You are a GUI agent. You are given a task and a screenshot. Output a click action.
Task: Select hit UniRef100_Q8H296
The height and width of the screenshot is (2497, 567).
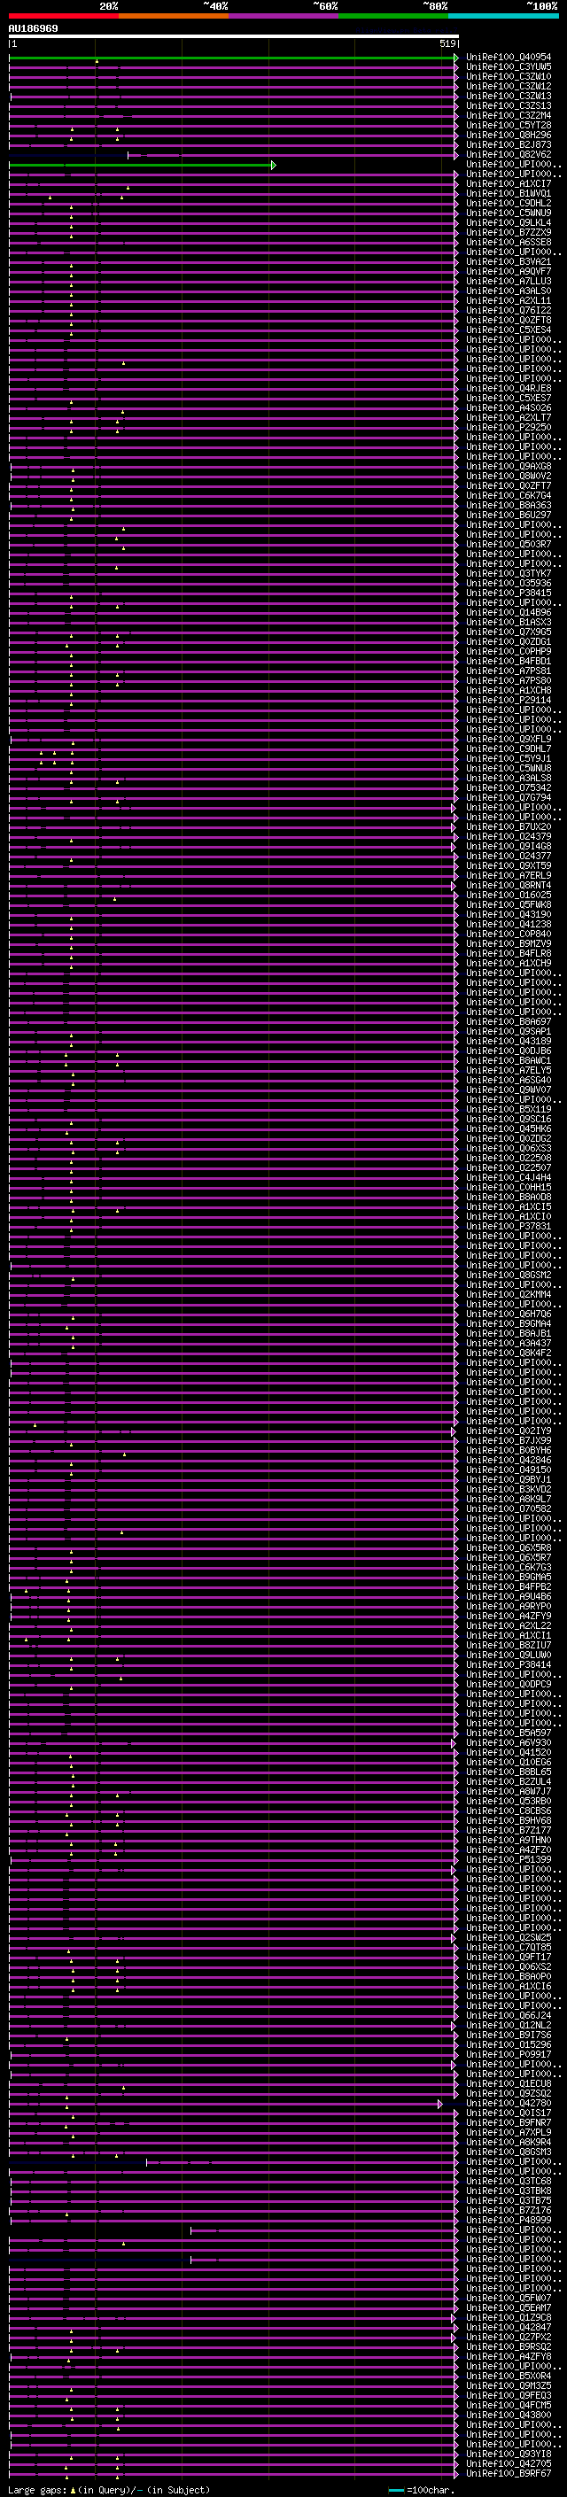tap(509, 135)
